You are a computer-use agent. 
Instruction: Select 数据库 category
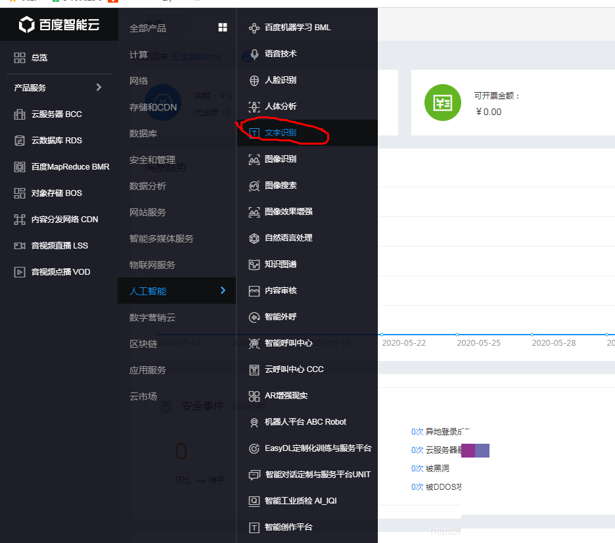click(x=143, y=133)
